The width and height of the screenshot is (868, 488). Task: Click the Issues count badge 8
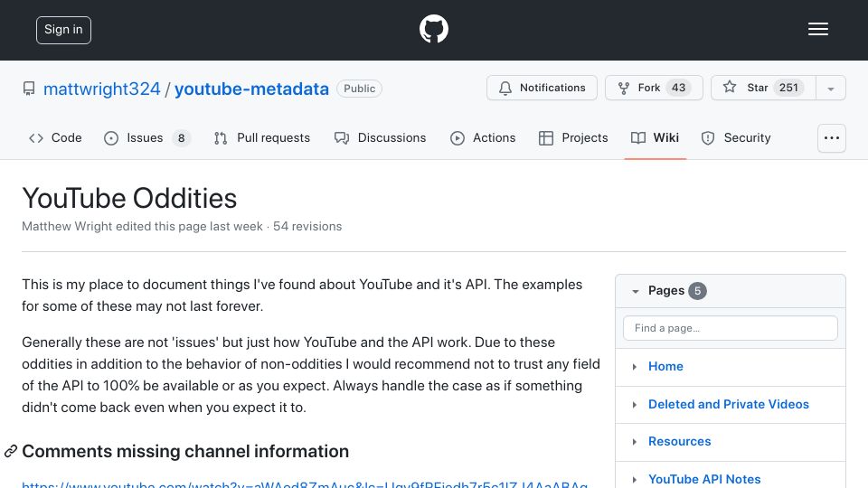pos(181,137)
